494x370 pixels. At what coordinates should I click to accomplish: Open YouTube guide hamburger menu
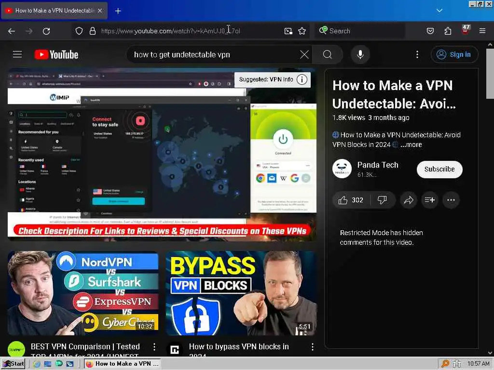tap(17, 54)
